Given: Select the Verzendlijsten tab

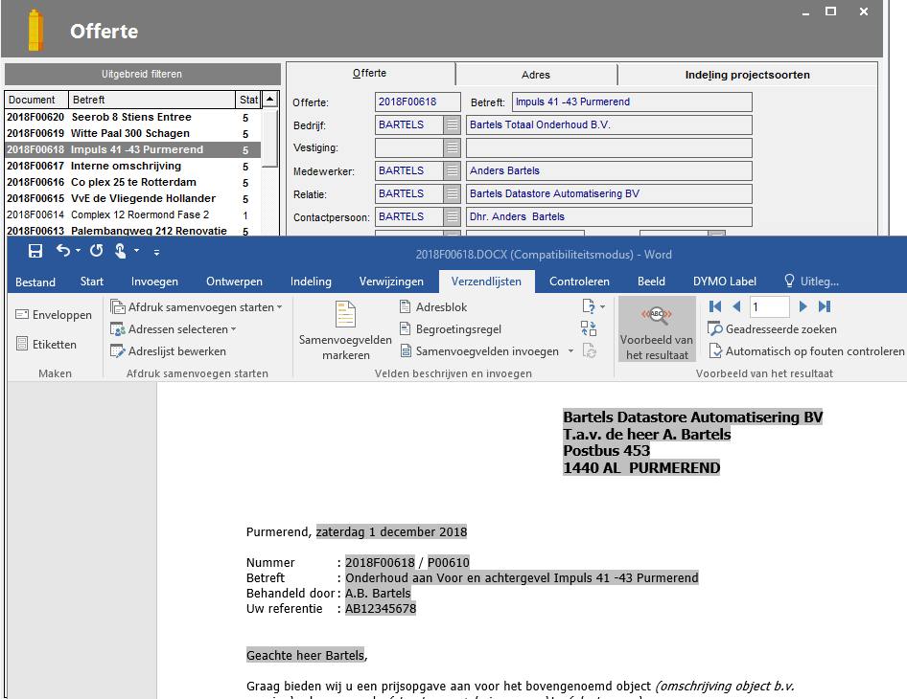Looking at the screenshot, I should click(x=486, y=282).
